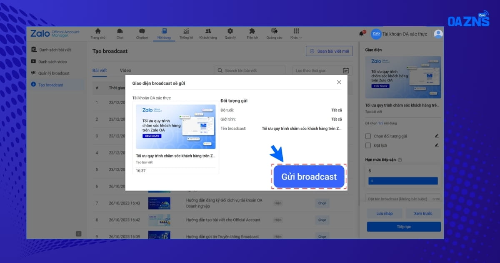Image resolution: width=500 pixels, height=263 pixels.
Task: Switch to the Bài viết tab
Action: coord(99,71)
